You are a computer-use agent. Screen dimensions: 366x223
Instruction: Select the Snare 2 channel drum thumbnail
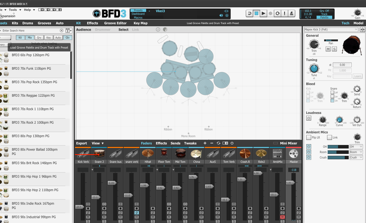click(99, 154)
